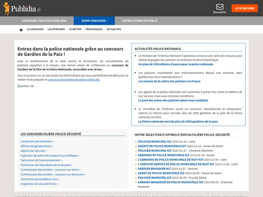Click the broken police-nat image
The height and width of the screenshot is (197, 263).
point(26,86)
